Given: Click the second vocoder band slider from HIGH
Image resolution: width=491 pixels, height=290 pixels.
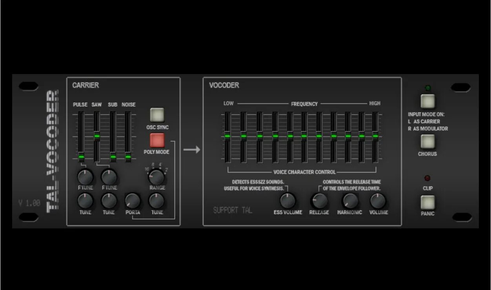Looking at the screenshot, I should (362, 136).
